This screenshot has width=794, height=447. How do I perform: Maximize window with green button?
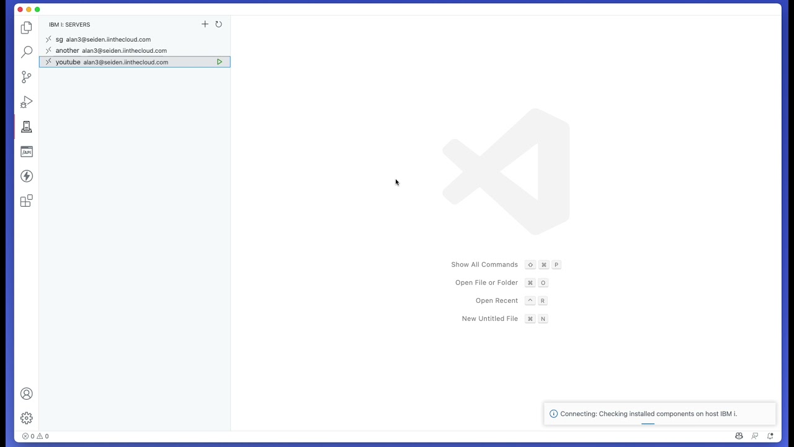click(x=37, y=9)
